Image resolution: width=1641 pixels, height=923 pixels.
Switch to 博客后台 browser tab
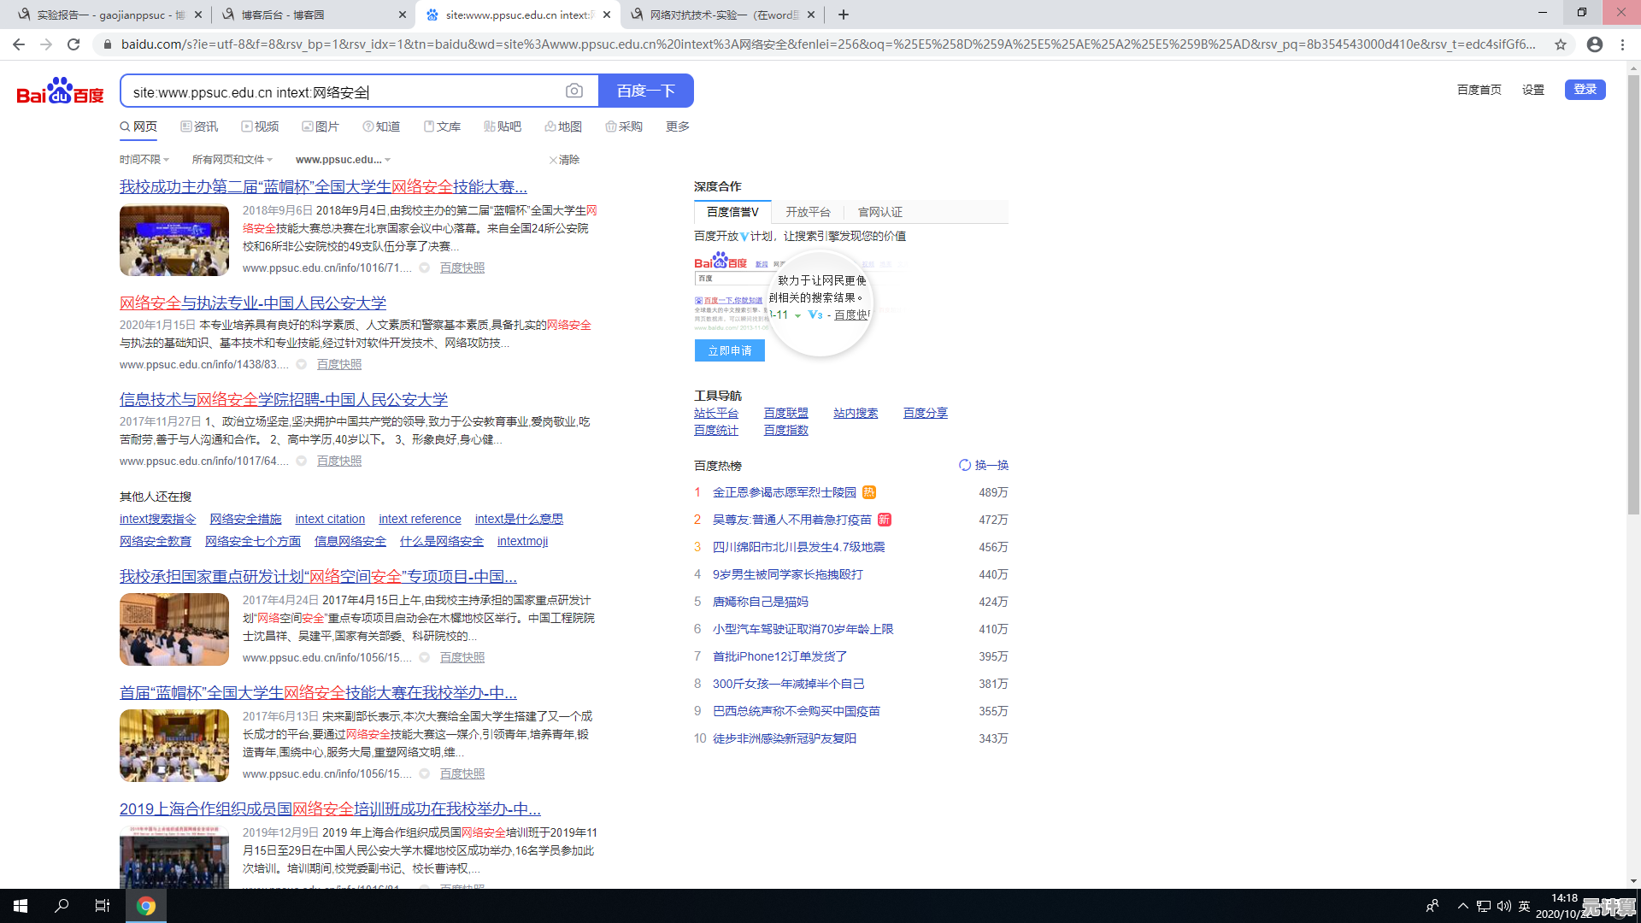(x=282, y=15)
